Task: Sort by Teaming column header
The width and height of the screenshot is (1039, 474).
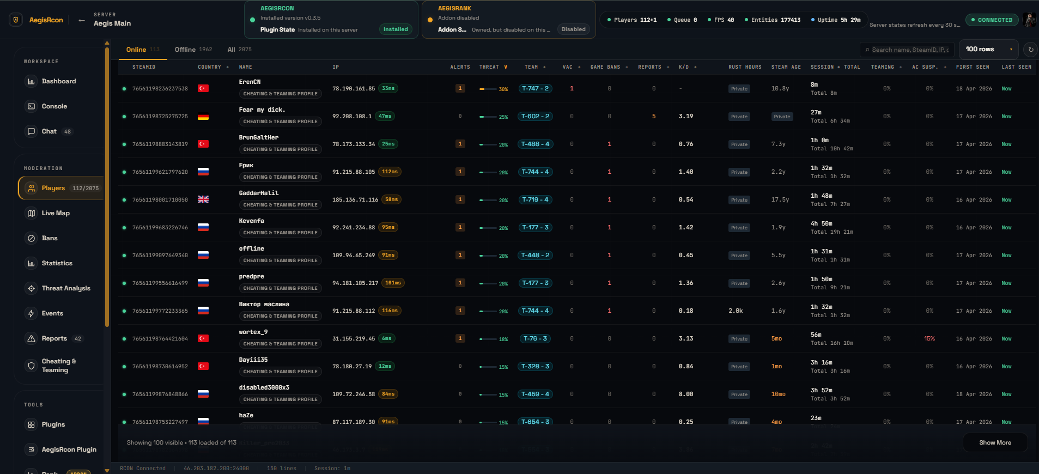Action: coord(886,67)
